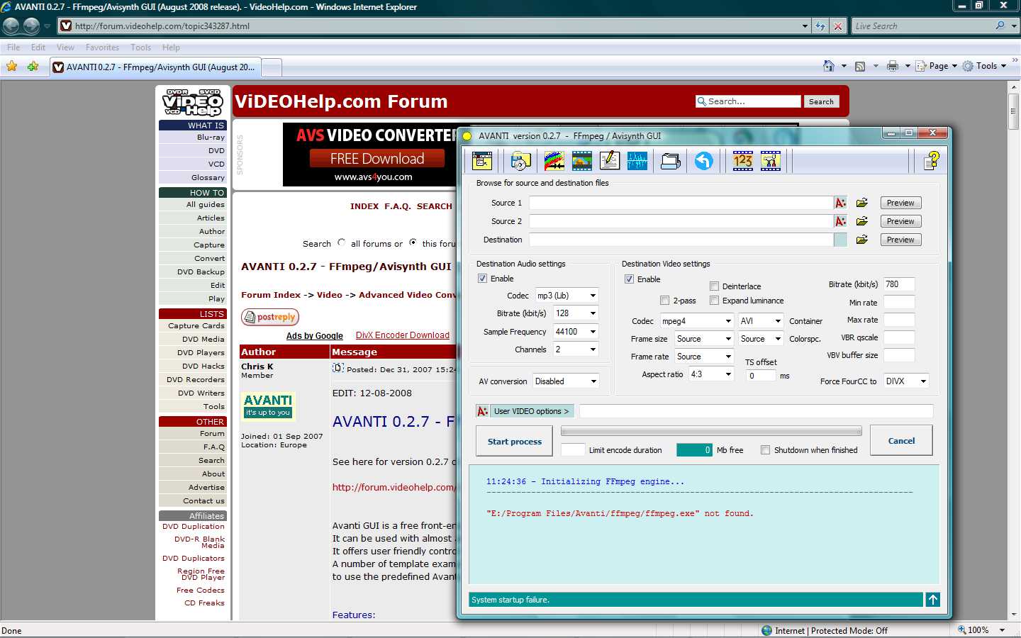Click the browser Home icon
The height and width of the screenshot is (638, 1021).
click(x=829, y=66)
